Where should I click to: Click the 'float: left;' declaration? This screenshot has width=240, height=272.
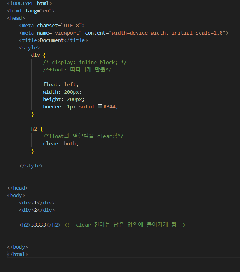pos(61,84)
